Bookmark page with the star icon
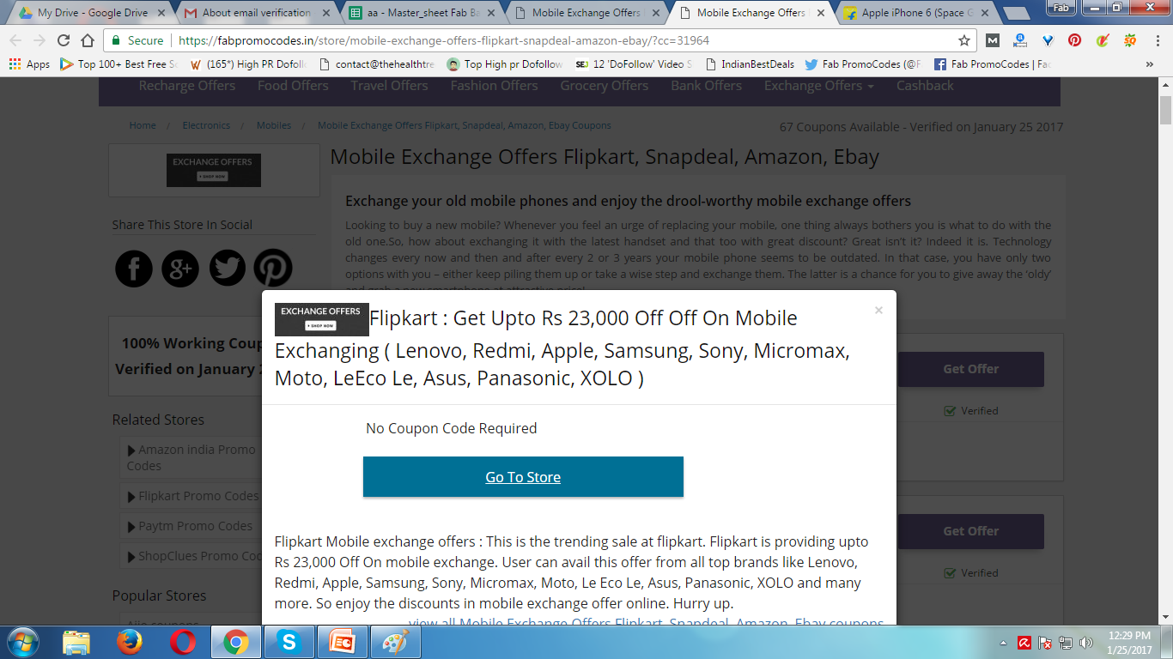Viewport: 1173px width, 659px height. [964, 40]
